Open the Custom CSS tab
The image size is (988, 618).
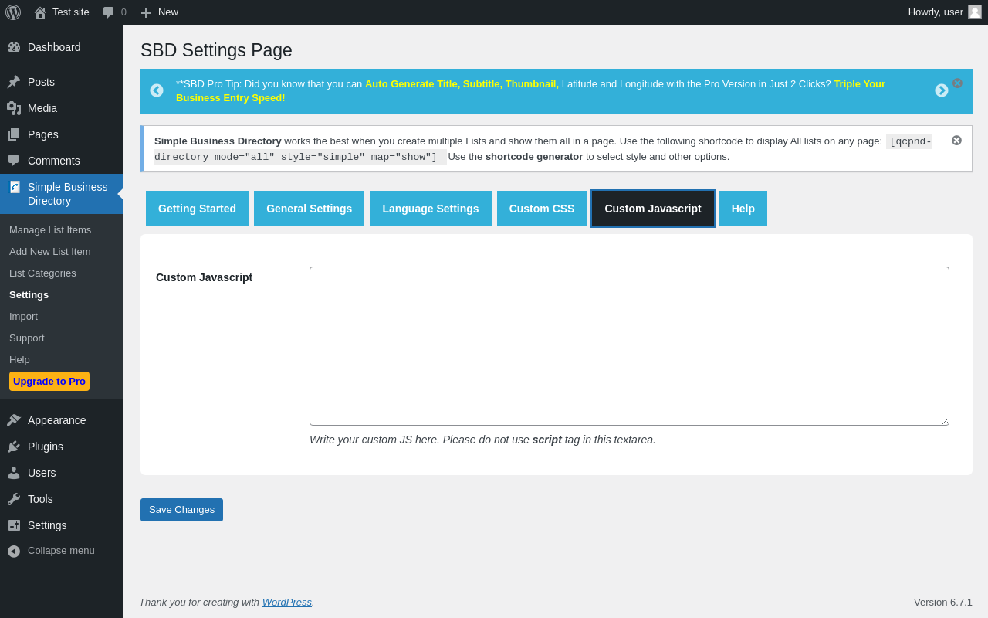[542, 209]
